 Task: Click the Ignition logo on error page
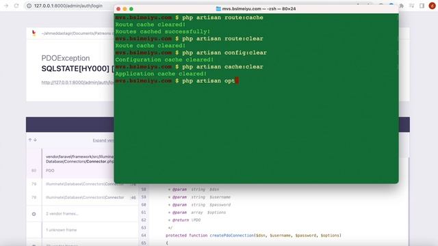point(34,33)
